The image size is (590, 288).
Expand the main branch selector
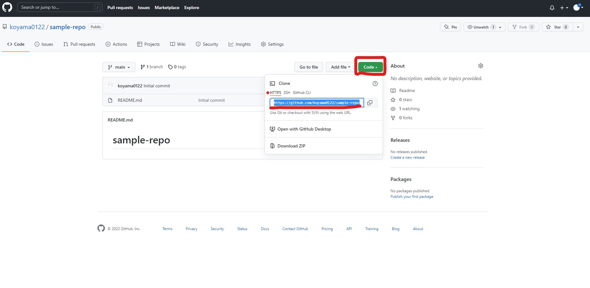click(x=119, y=67)
